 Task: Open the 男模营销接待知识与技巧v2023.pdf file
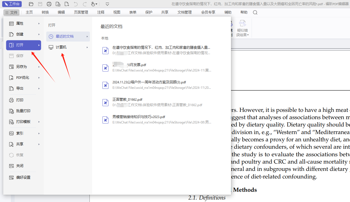139,117
